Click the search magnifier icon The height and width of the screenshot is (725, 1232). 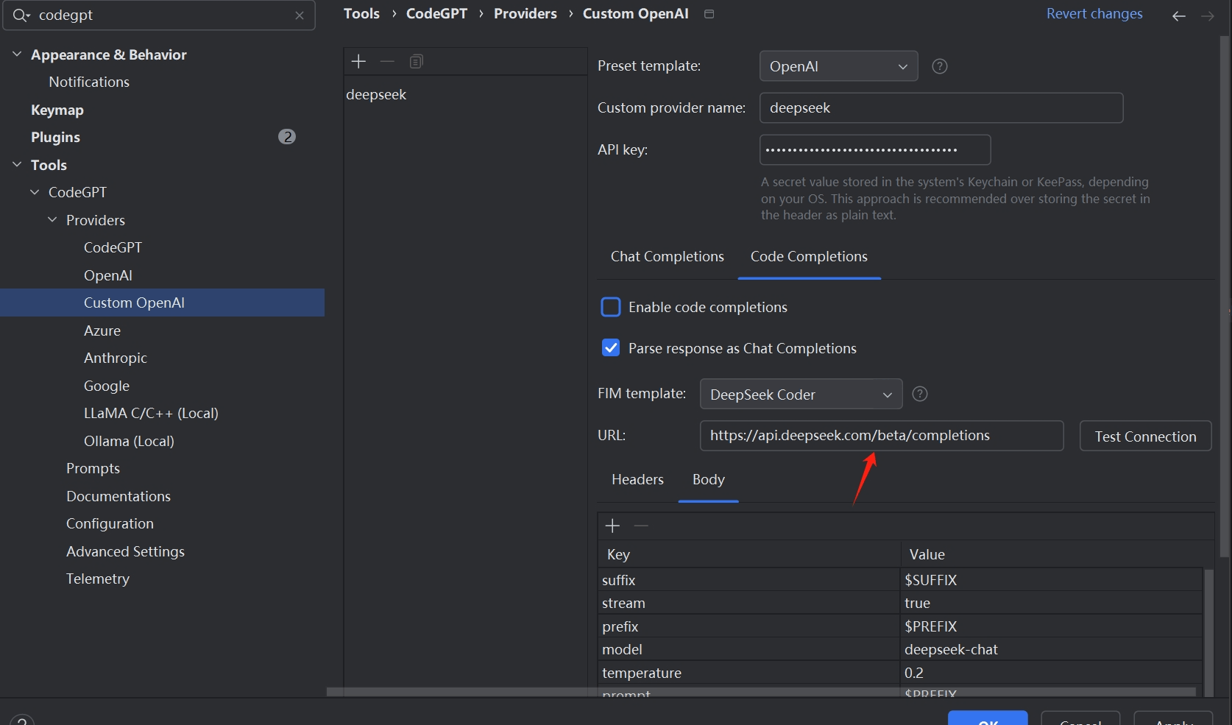(21, 15)
